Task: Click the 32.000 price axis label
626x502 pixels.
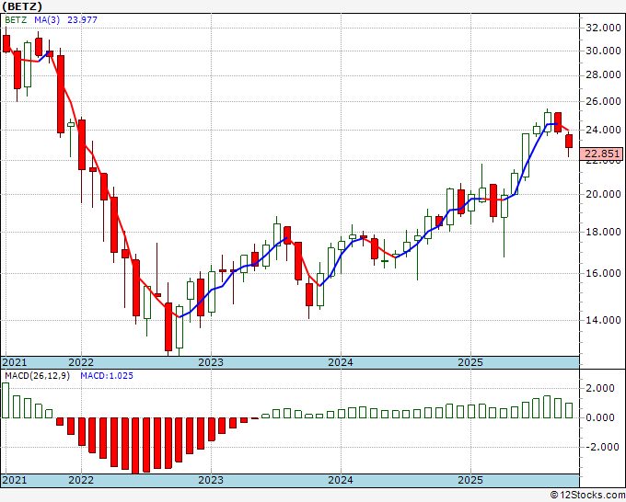Action: [x=603, y=28]
